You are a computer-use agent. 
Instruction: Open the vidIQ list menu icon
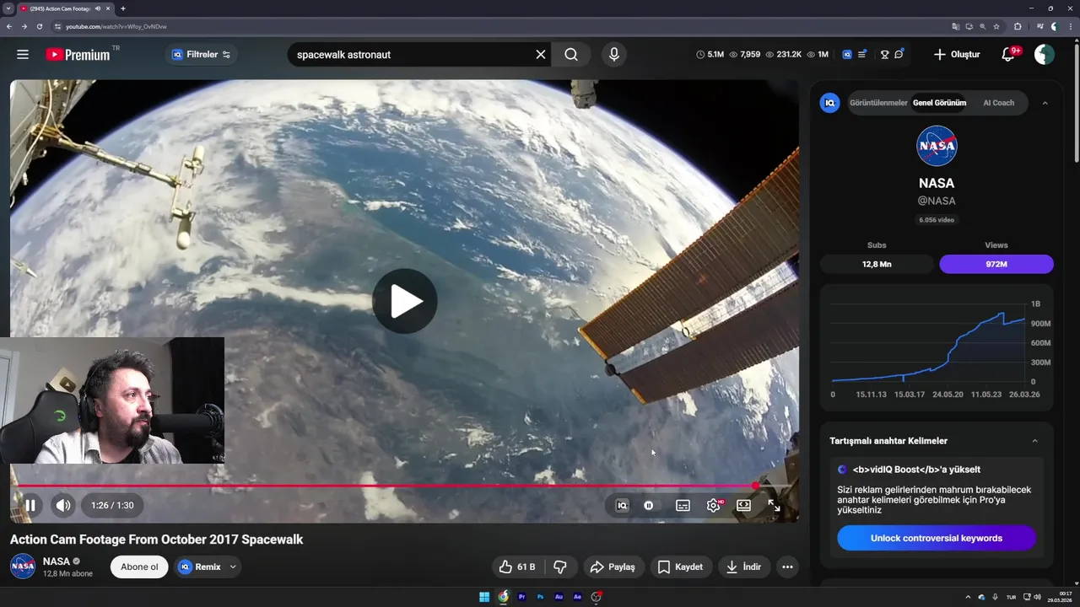(x=862, y=55)
